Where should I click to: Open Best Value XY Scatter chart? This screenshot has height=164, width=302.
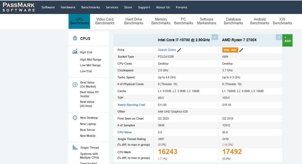89,94
